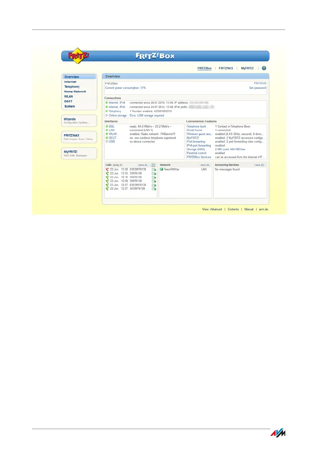Screen dimensions: 317x451
Task: Click the add-contact icon for the 13:58 call
Action: (x=154, y=170)
